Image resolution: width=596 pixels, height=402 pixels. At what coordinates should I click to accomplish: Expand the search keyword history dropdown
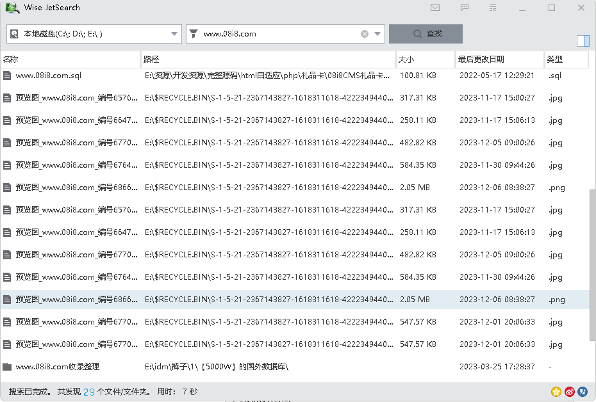pyautogui.click(x=377, y=33)
